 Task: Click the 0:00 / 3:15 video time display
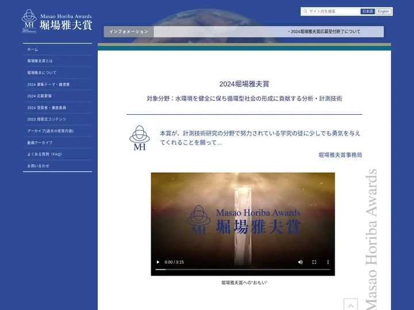coord(174,262)
